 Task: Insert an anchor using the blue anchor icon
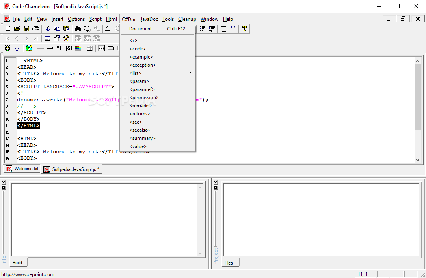click(x=17, y=48)
